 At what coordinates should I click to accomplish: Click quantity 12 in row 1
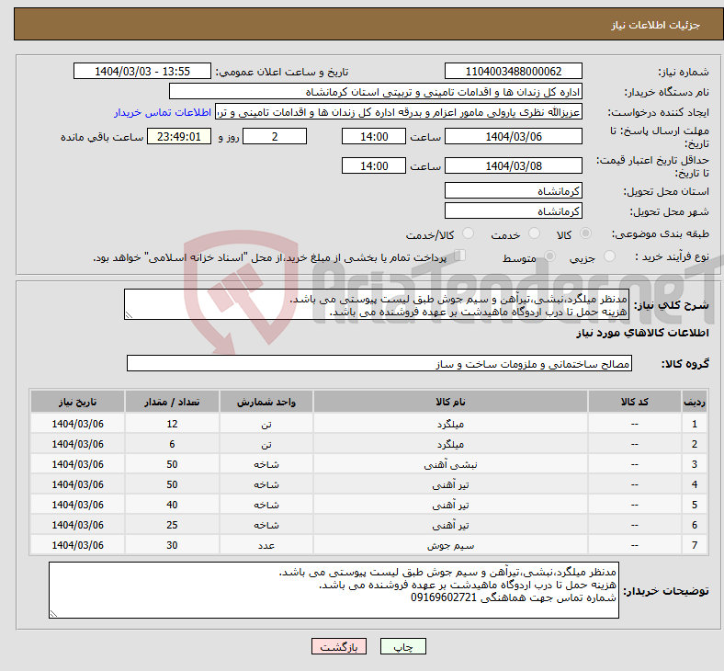pyautogui.click(x=172, y=424)
